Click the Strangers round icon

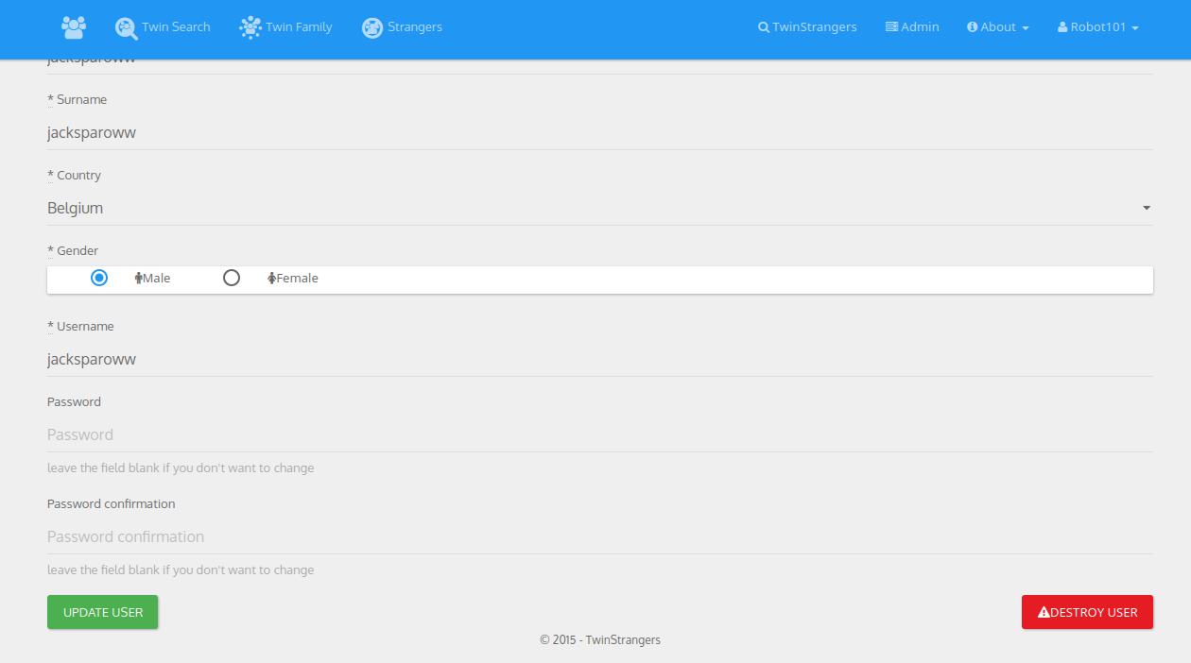(372, 27)
